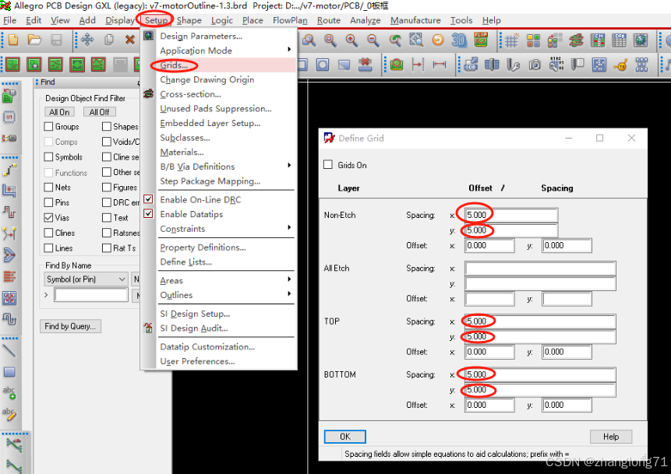
Task: Toggle the grid display icon
Action: point(511,40)
